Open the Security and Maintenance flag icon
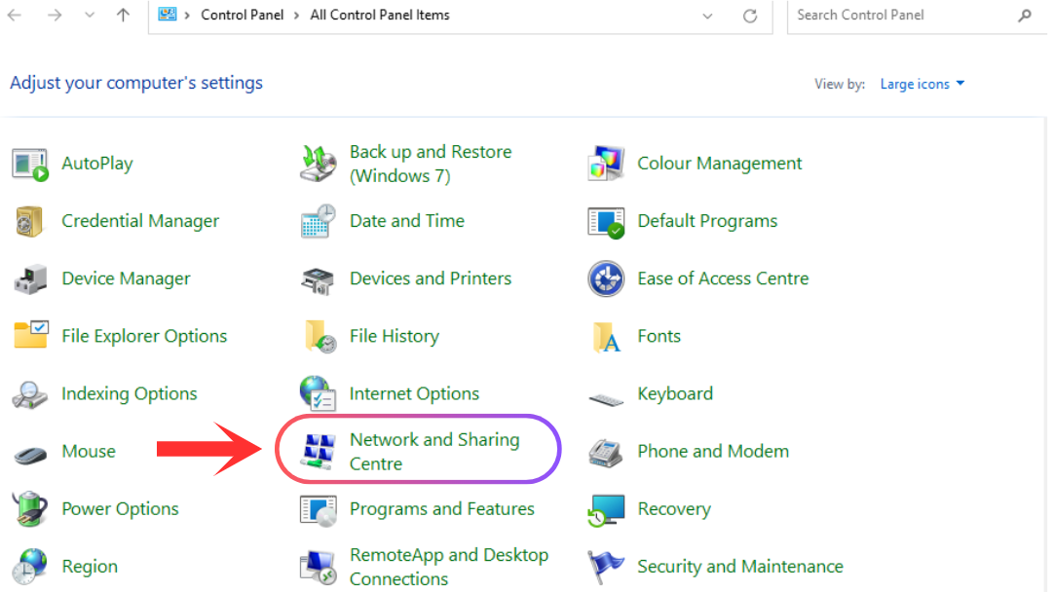 (x=605, y=567)
